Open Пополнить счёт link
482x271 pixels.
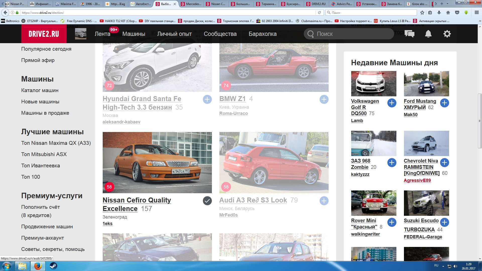click(40, 207)
